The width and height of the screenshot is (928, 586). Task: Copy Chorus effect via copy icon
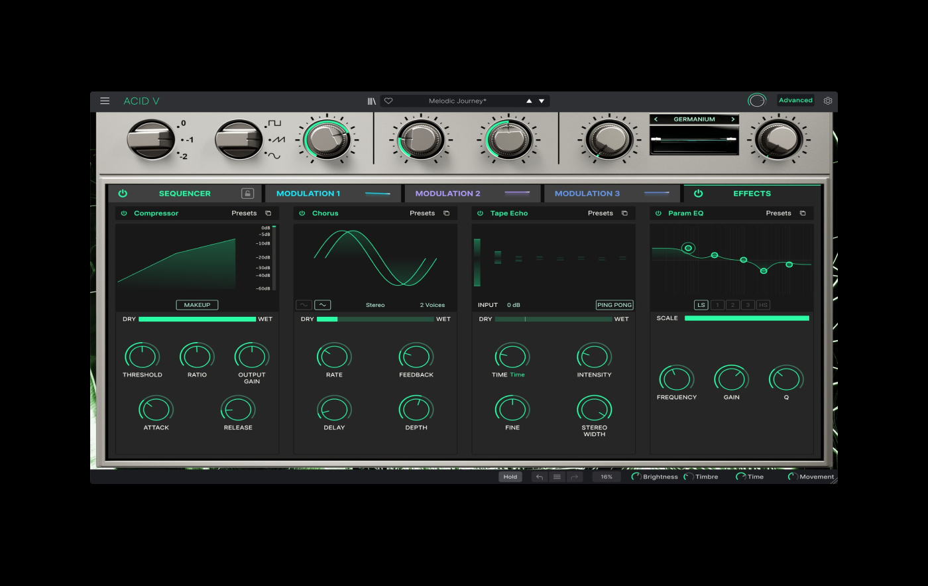pos(446,213)
